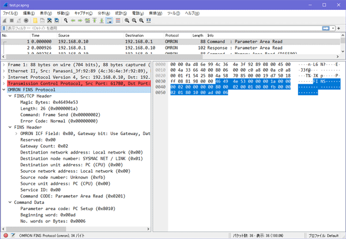Select packet 1 Command Parameter Area Read

click(171, 42)
